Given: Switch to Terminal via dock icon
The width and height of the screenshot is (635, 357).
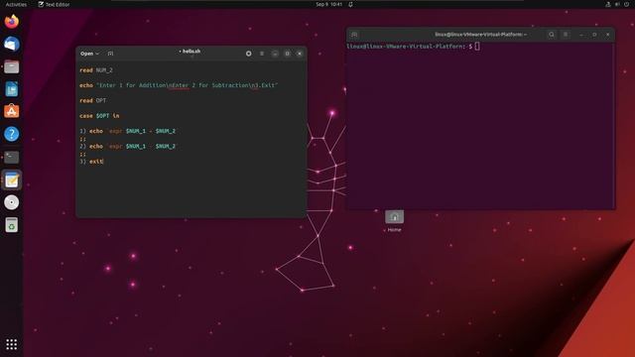Looking at the screenshot, I should (11, 157).
